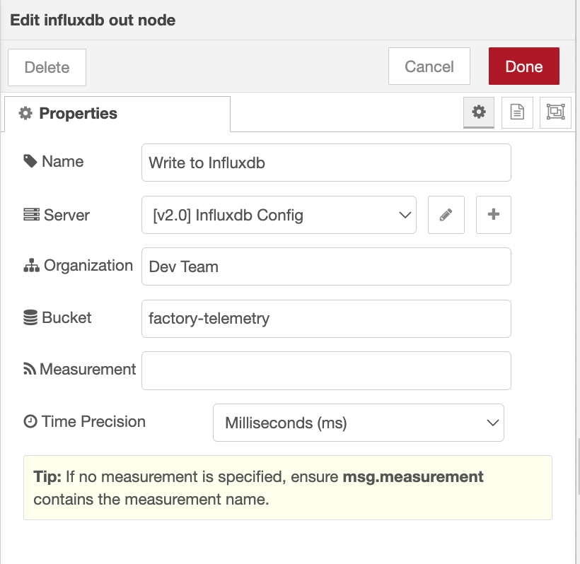
Task: Edit the Organization field 'Dev Team'
Action: coord(326,266)
